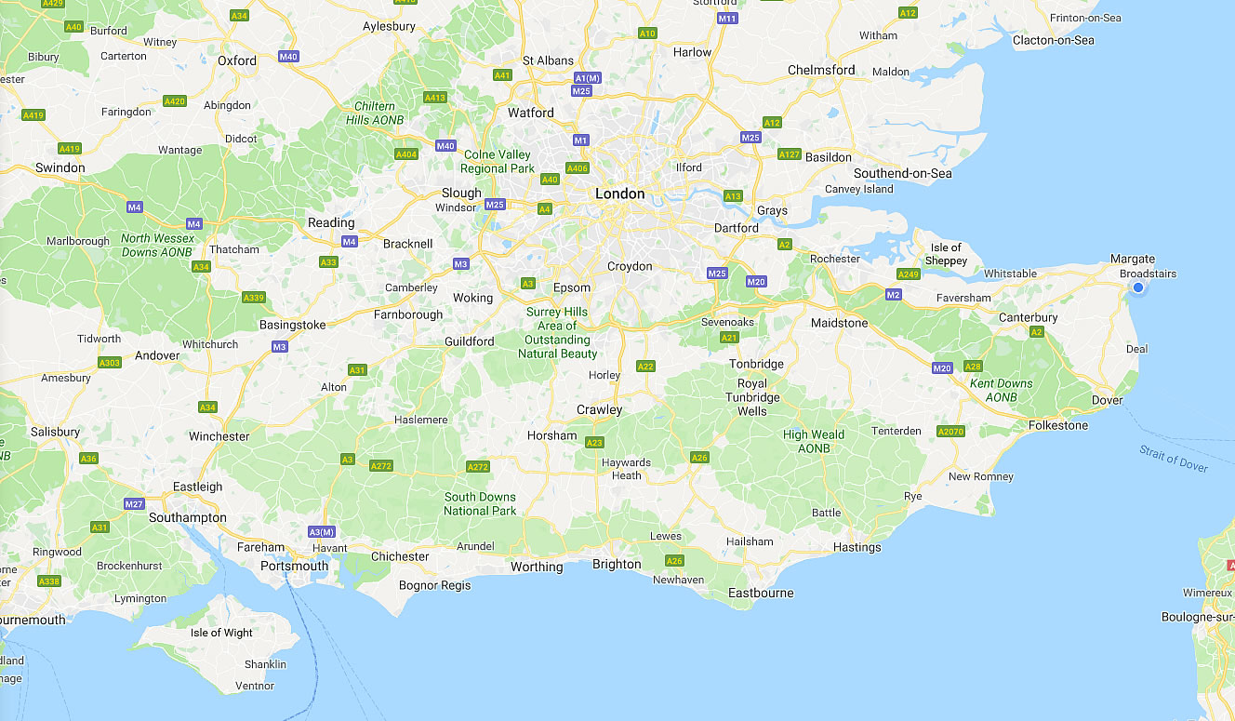The width and height of the screenshot is (1235, 721).
Task: Click the A2070 road badge near Tenterden
Action: pyautogui.click(x=951, y=432)
